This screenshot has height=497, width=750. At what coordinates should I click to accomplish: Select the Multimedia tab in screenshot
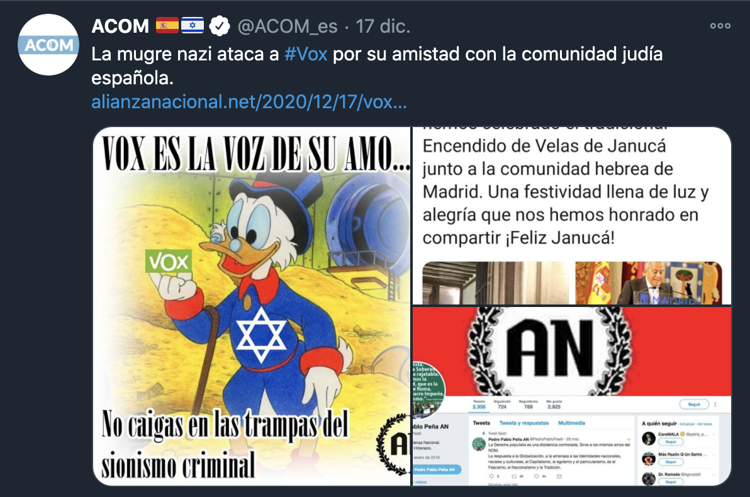tap(571, 423)
